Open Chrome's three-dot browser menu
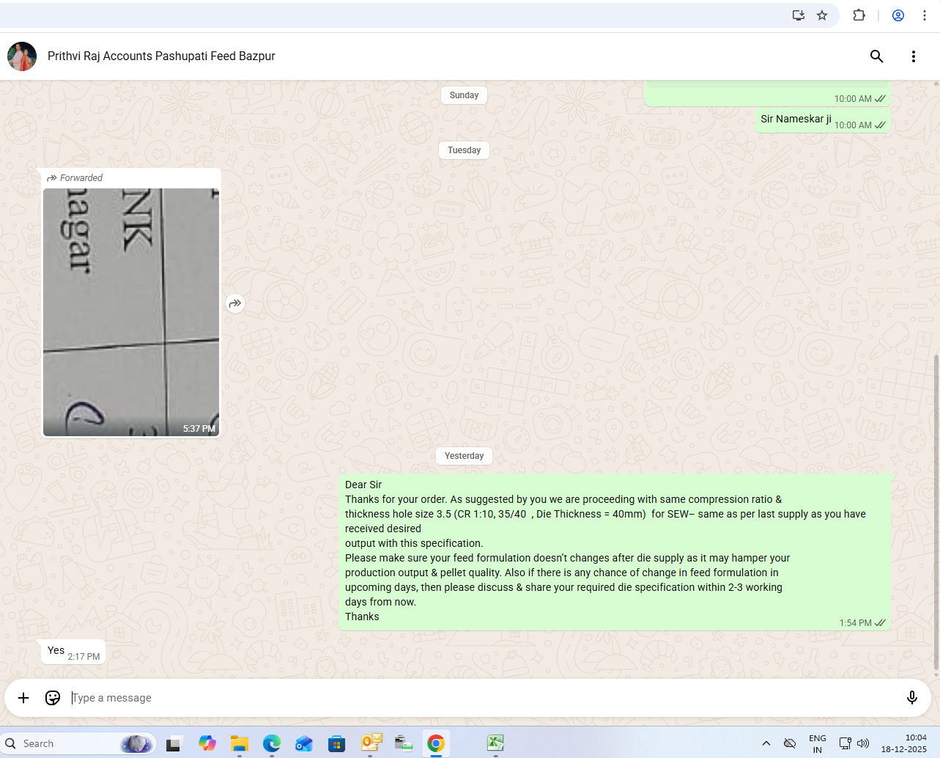 tap(925, 15)
